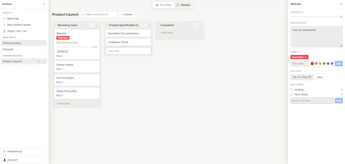Open options menu for ProductLaunch map
The image size is (345, 164).
[44, 43]
